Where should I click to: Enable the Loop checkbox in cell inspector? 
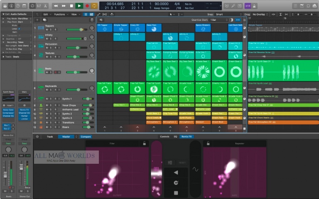click(20, 29)
